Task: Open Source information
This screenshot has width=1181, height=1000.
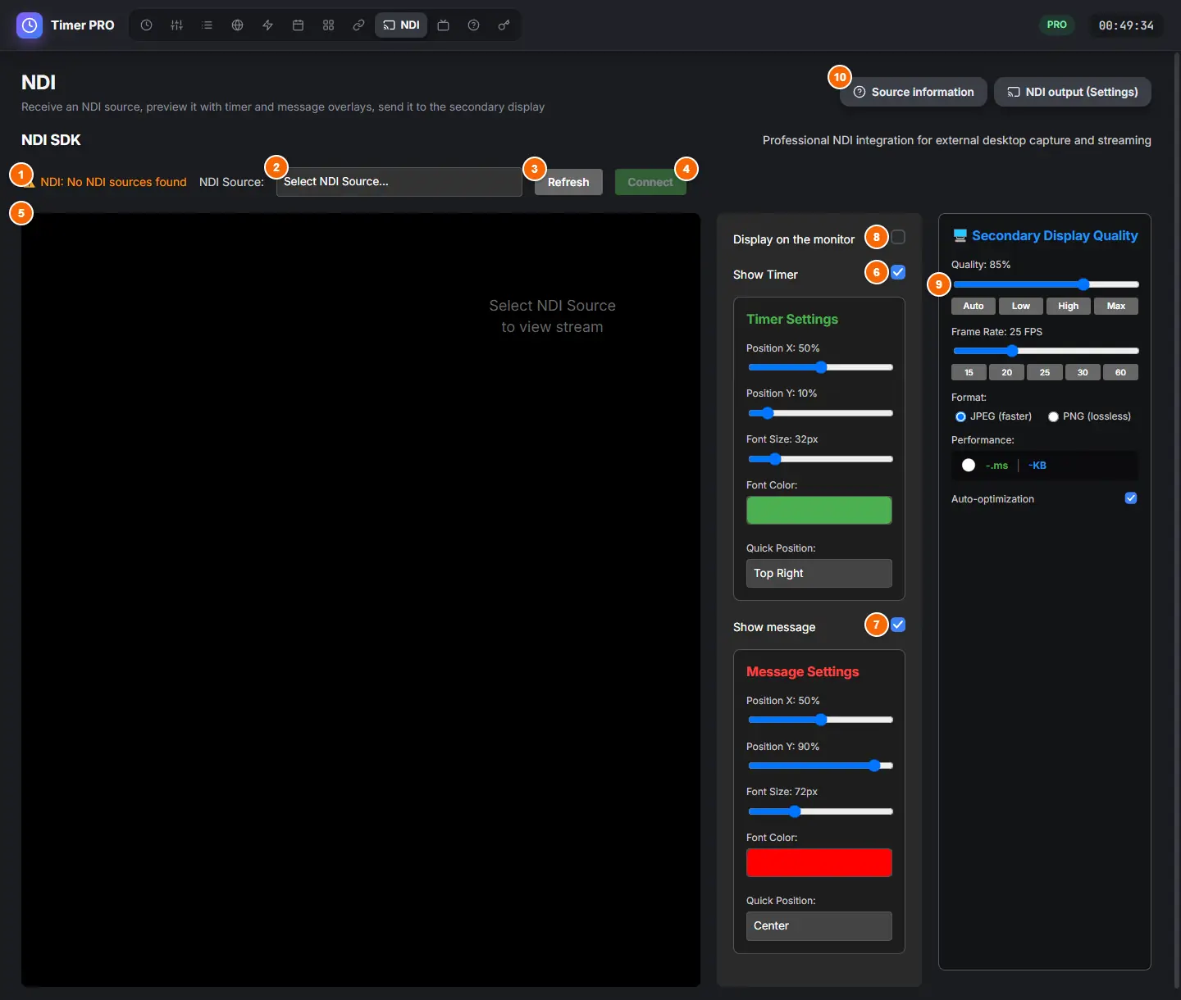Action: pos(914,92)
